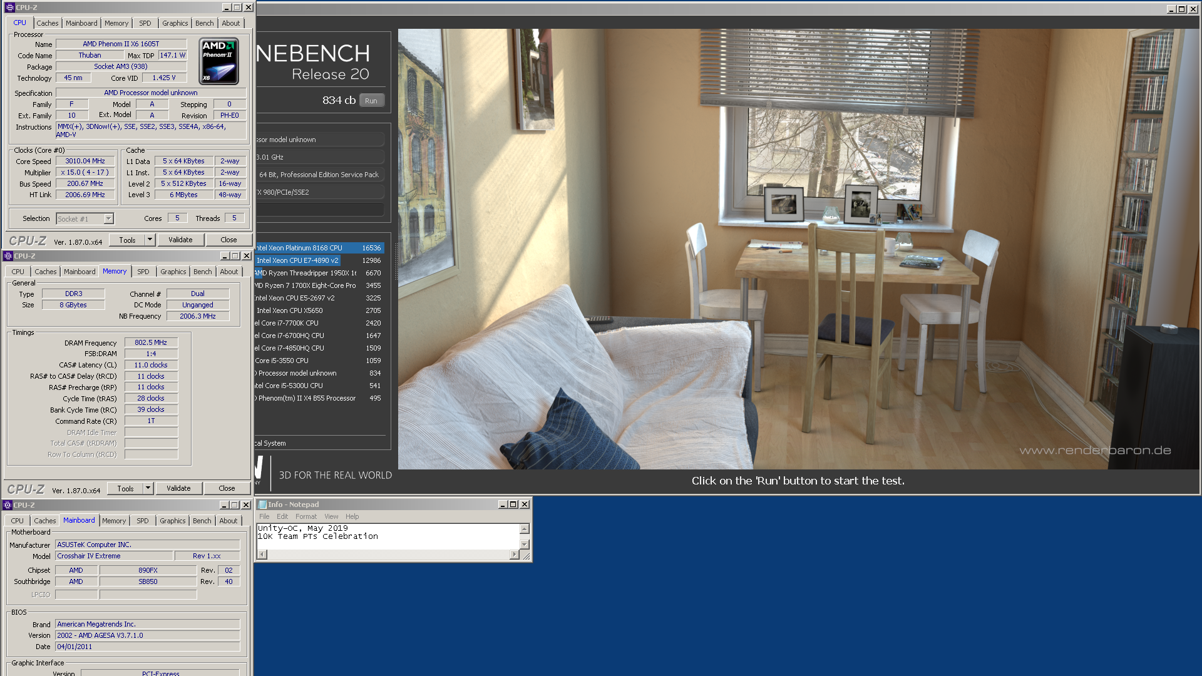The width and height of the screenshot is (1202, 676).
Task: Maximize the Info Notepad window
Action: click(513, 504)
